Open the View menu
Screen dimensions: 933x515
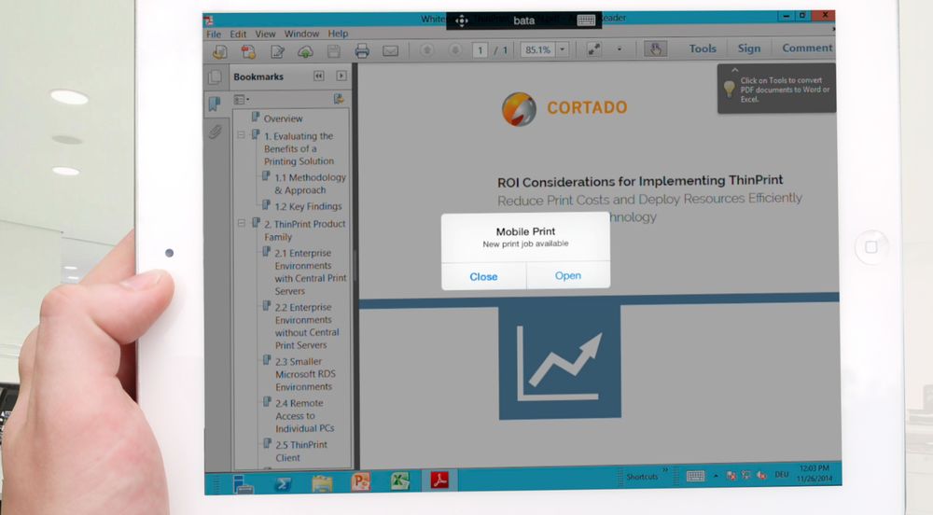click(x=265, y=34)
